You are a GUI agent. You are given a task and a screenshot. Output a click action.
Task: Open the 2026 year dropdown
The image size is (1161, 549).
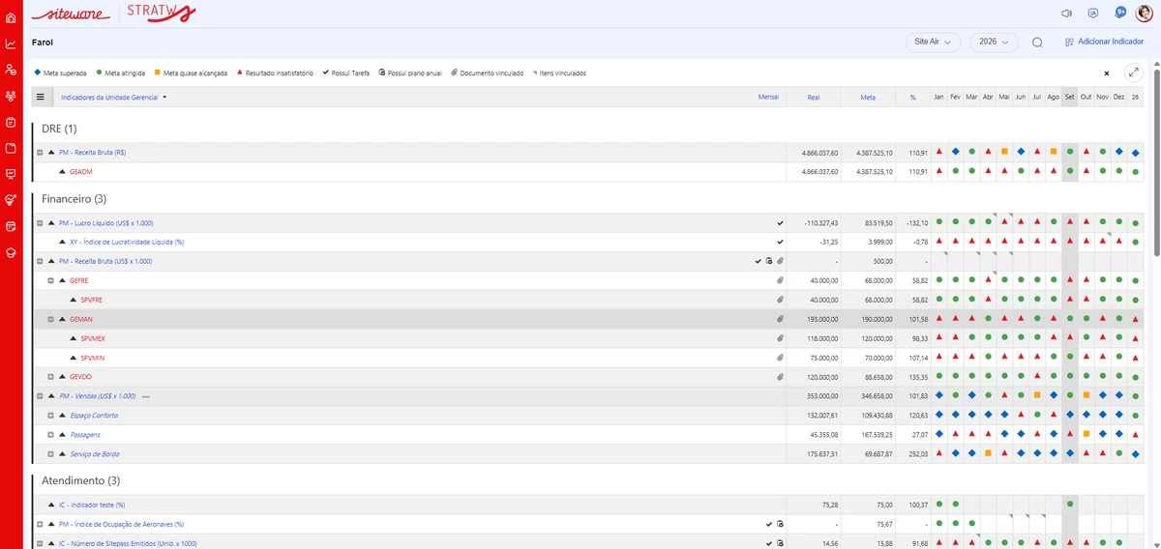[x=995, y=43]
